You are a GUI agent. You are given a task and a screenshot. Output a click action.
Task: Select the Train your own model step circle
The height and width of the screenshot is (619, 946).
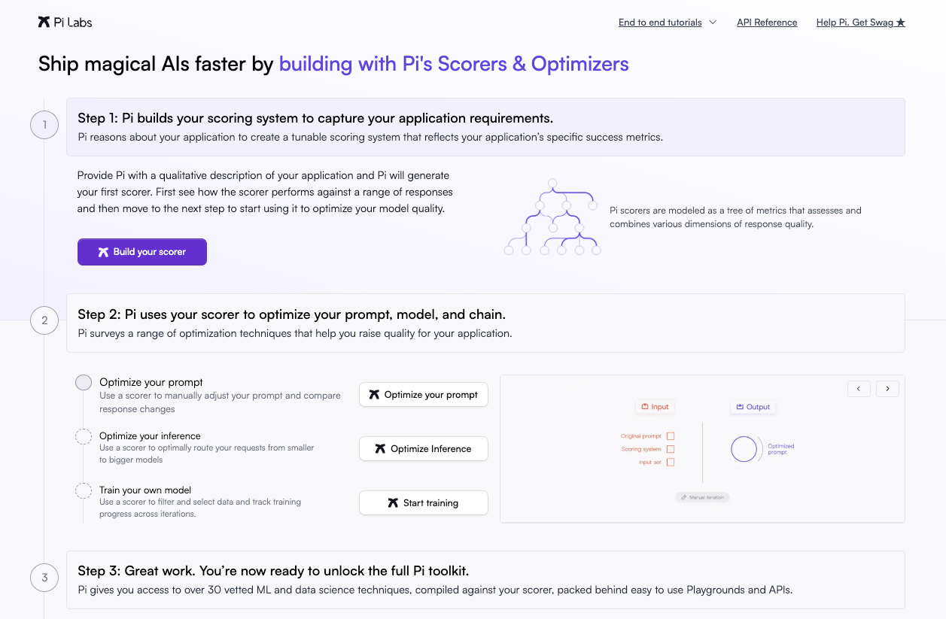click(x=84, y=491)
